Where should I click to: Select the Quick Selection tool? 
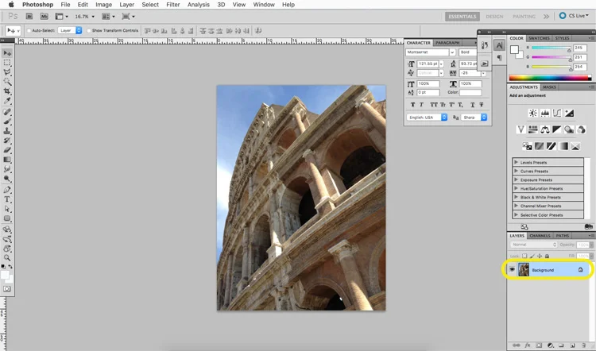coord(7,82)
